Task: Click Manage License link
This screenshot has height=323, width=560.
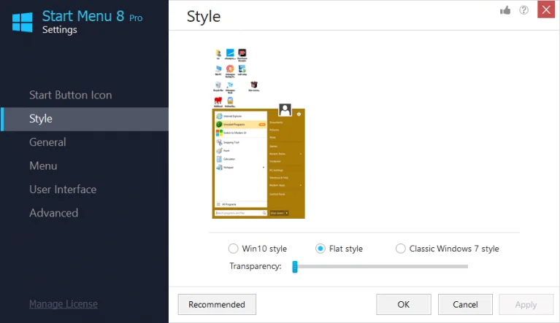Action: 64,304
